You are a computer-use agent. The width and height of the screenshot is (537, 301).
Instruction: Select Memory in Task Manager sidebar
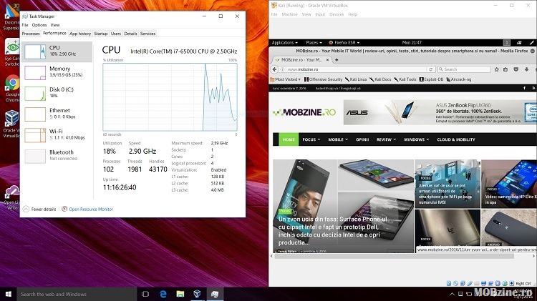57,72
